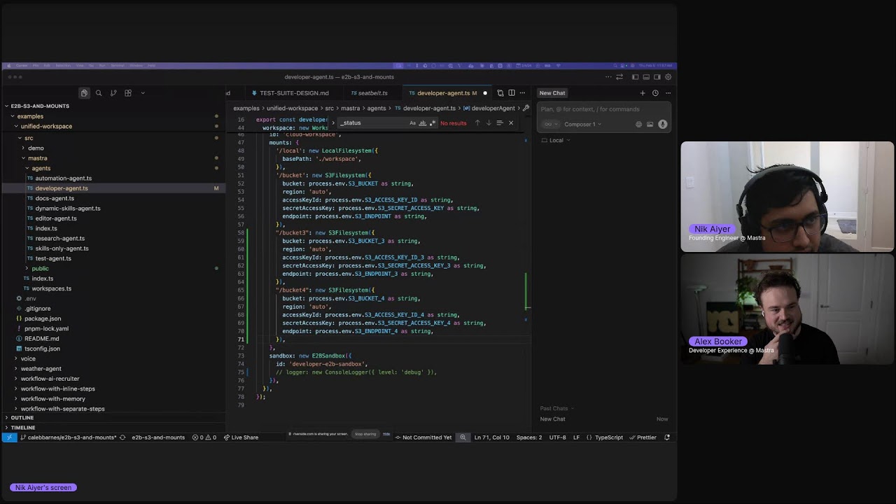Click zoom magnifier icon in status bar
Image resolution: width=896 pixels, height=504 pixels.
click(463, 437)
